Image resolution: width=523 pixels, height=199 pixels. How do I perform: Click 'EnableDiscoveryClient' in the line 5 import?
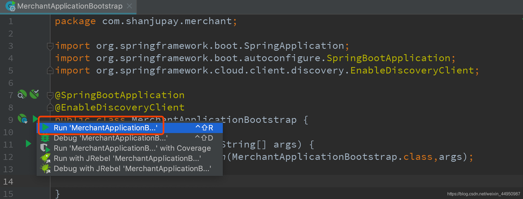412,71
